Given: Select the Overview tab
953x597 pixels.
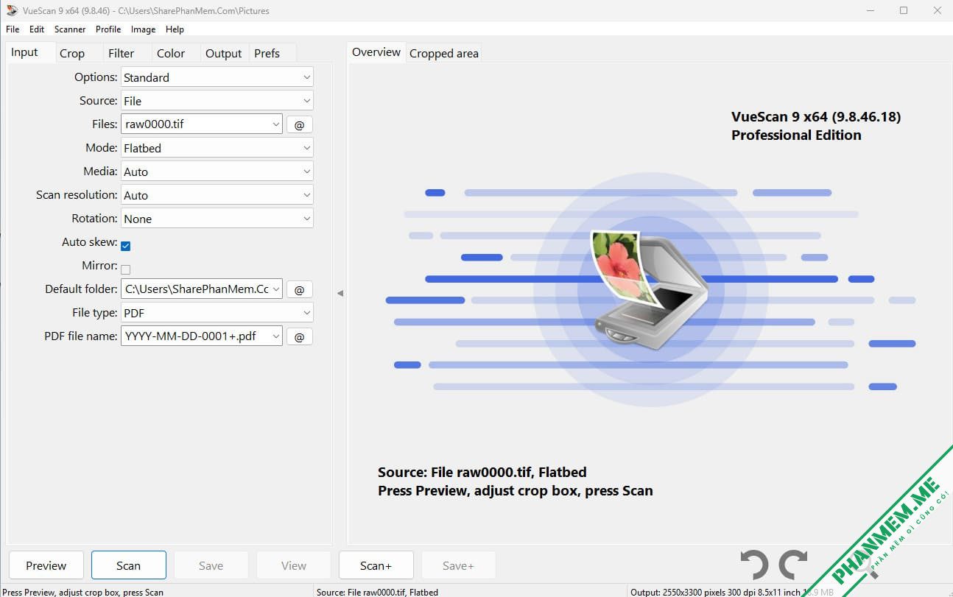Looking at the screenshot, I should coord(376,52).
